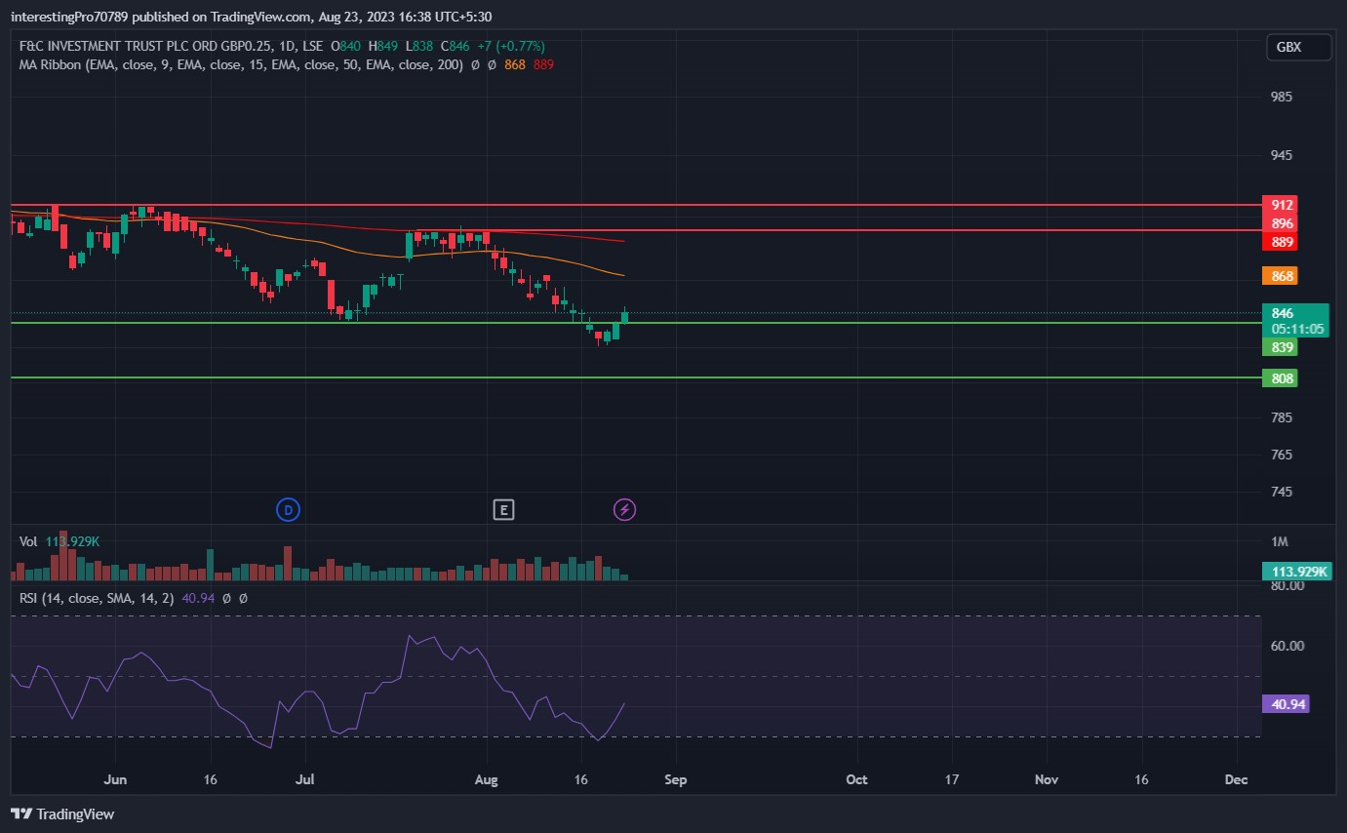Screen dimensions: 1347x833
Task: Click the 765 price axis value
Action: [x=1282, y=455]
